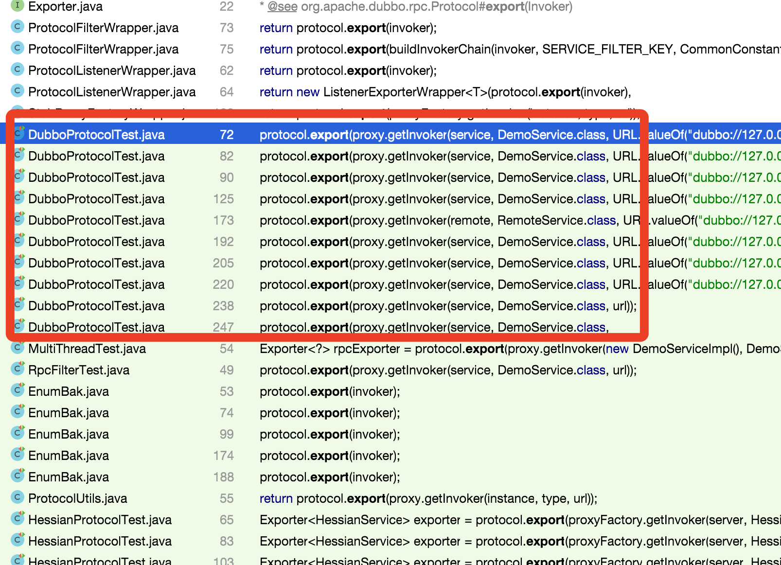Viewport: 781px width, 565px height.
Task: Click code 'return new ListenerExporterWrapper<T>' snippet
Action: tap(445, 92)
